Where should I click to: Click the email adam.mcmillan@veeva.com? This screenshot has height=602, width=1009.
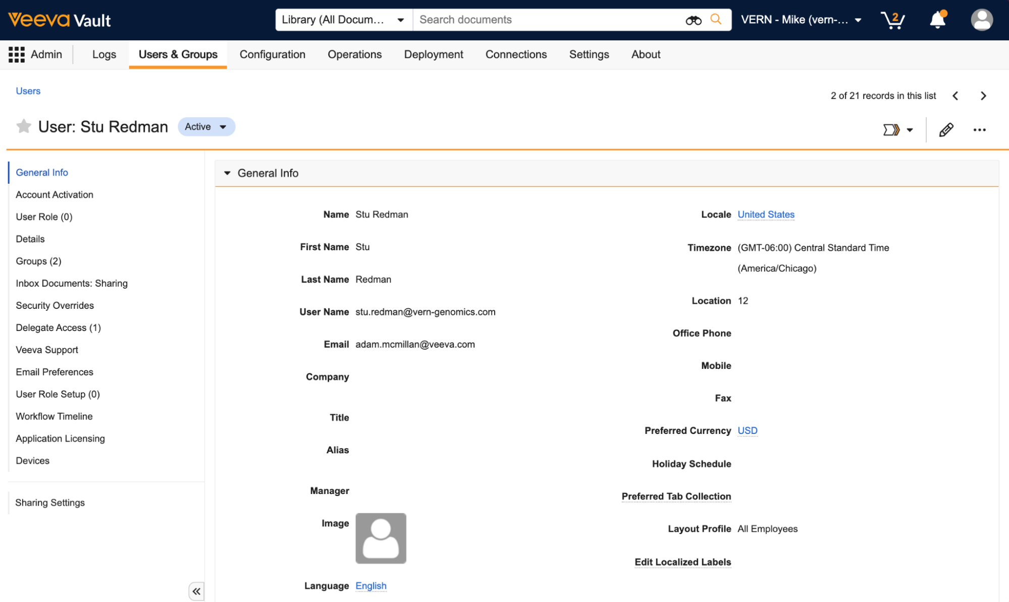[x=415, y=344]
